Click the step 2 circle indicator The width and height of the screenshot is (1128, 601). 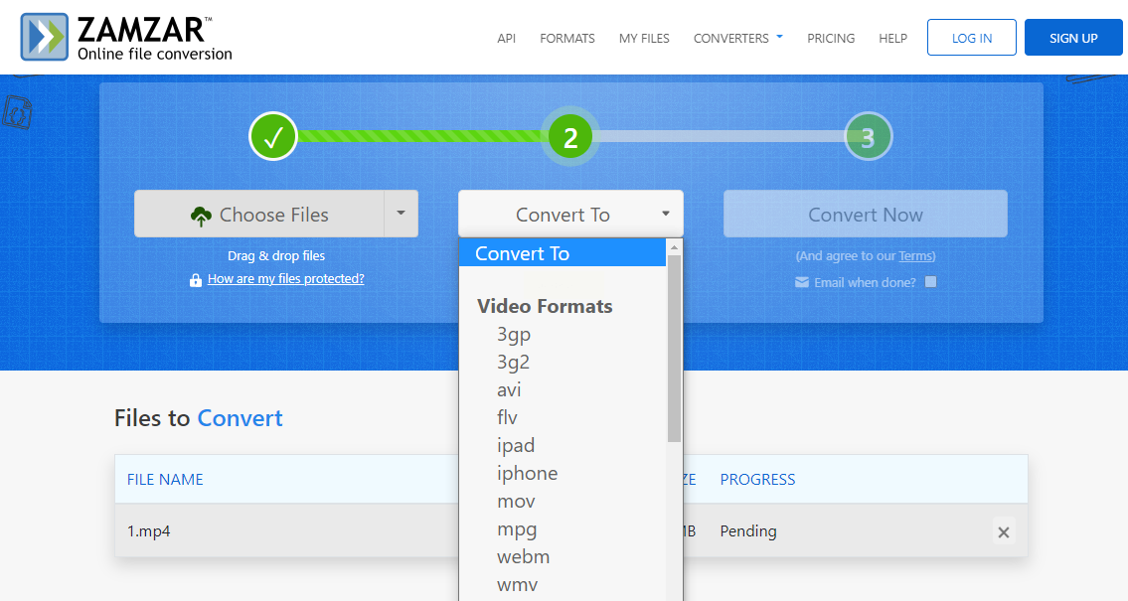pyautogui.click(x=570, y=137)
